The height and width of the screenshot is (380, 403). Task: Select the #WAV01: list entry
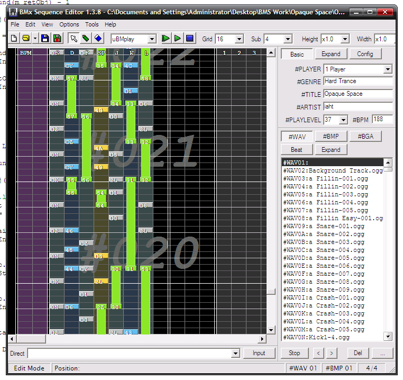pyautogui.click(x=333, y=162)
